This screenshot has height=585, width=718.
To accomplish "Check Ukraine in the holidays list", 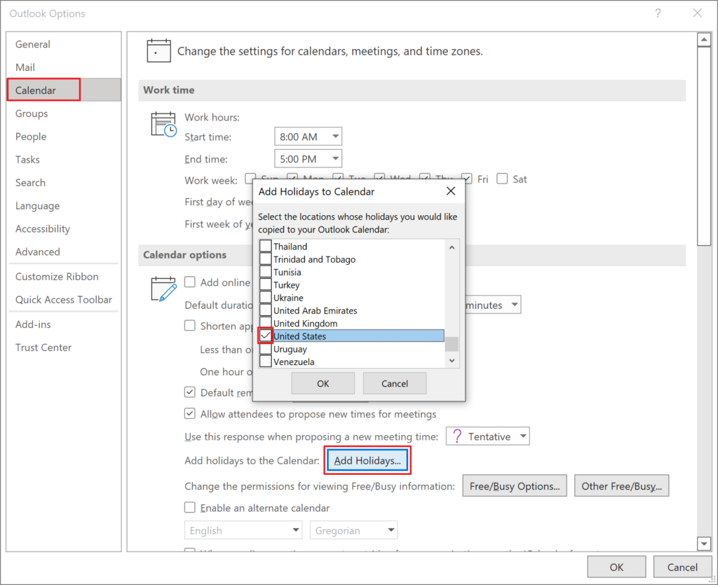I will click(x=265, y=298).
